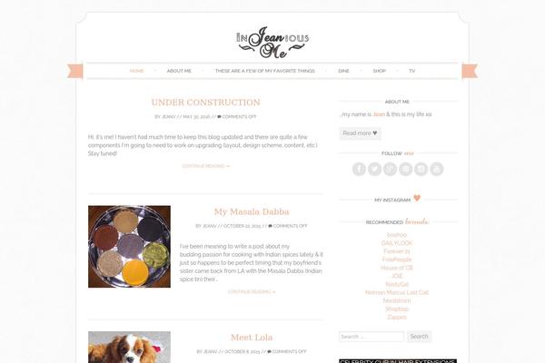Focus the sidebar search input field

click(372, 337)
